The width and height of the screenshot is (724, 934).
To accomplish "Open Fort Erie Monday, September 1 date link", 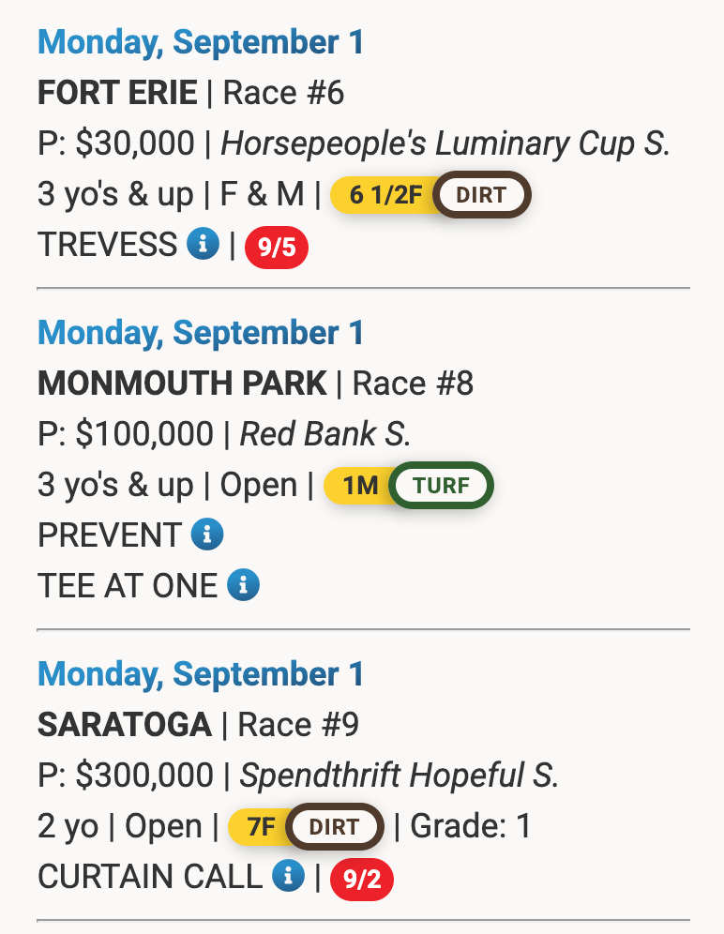I will tap(201, 42).
